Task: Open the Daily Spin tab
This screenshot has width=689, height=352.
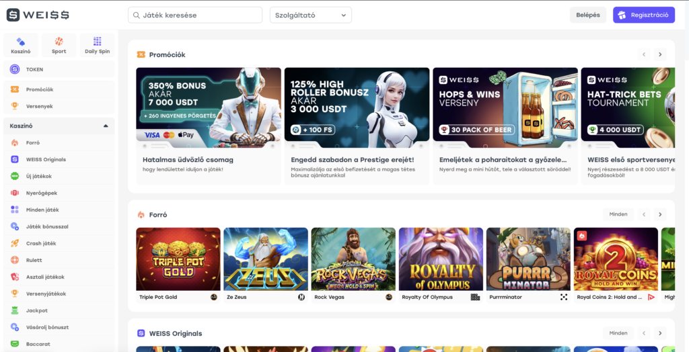Action: (97, 46)
